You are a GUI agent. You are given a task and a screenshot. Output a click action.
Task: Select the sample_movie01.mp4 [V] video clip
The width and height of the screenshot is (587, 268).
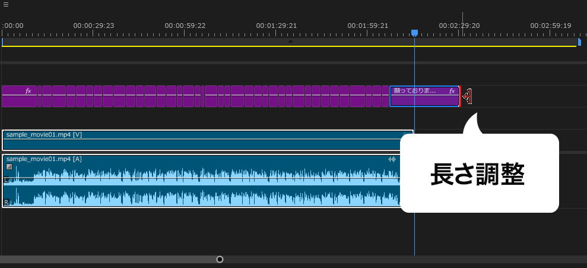coord(208,140)
